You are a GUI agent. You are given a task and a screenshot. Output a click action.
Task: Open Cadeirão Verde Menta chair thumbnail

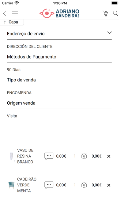coord(11,185)
